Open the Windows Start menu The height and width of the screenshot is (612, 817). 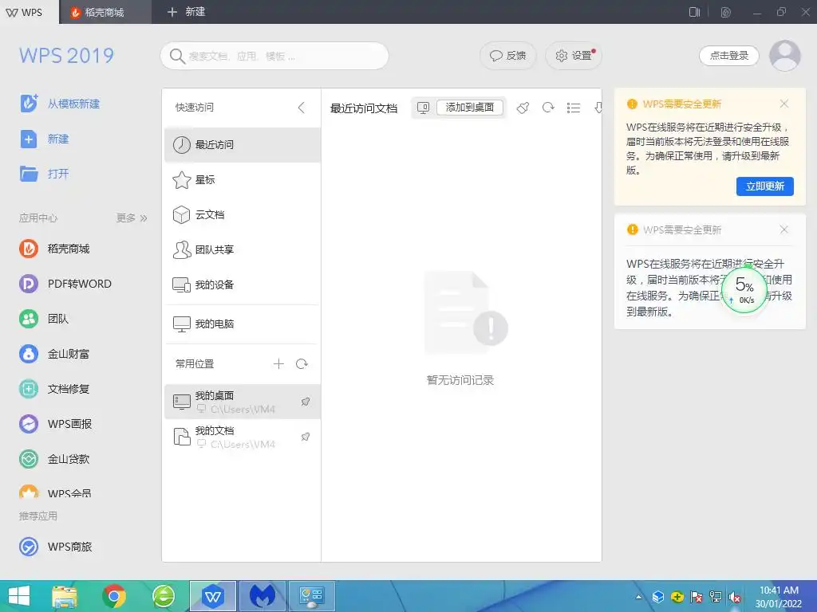point(19,596)
